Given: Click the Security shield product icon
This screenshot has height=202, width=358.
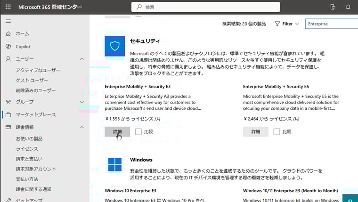Looking at the screenshot, I should pos(115,46).
